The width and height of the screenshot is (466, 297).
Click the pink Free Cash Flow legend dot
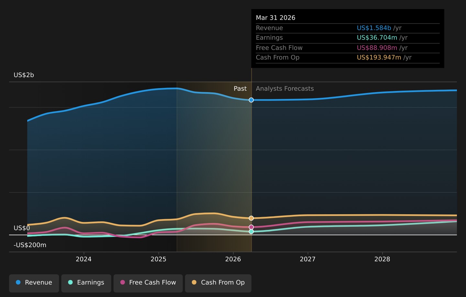click(122, 282)
